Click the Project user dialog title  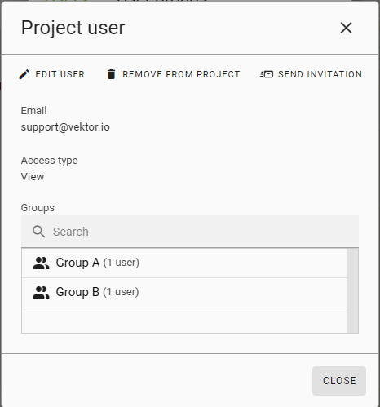click(73, 28)
